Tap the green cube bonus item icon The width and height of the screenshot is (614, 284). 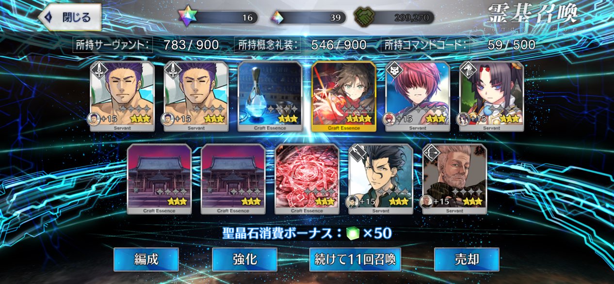pyautogui.click(x=354, y=233)
